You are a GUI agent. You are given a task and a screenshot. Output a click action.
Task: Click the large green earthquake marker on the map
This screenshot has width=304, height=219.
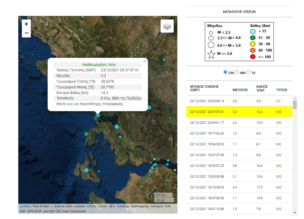pos(86,134)
